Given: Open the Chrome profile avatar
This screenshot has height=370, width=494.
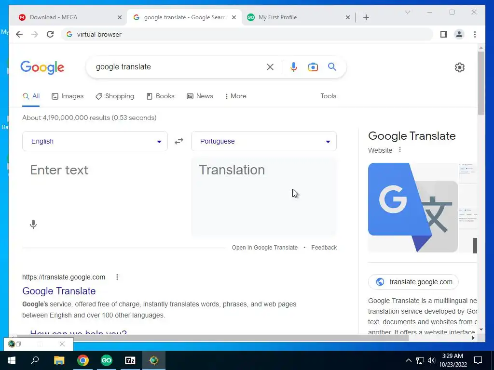Looking at the screenshot, I should [459, 34].
